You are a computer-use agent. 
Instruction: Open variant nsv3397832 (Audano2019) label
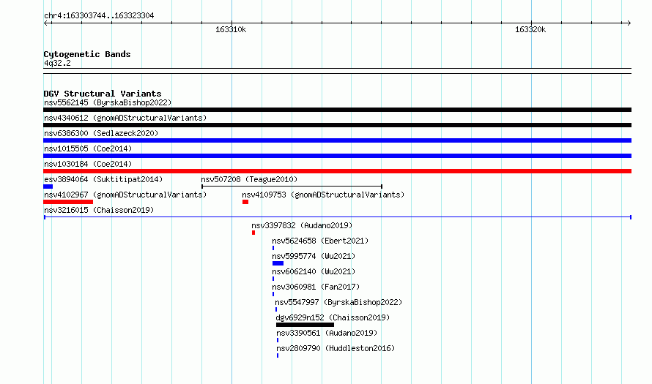coord(302,226)
